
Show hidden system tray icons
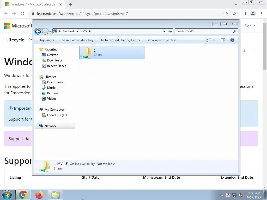222,195
